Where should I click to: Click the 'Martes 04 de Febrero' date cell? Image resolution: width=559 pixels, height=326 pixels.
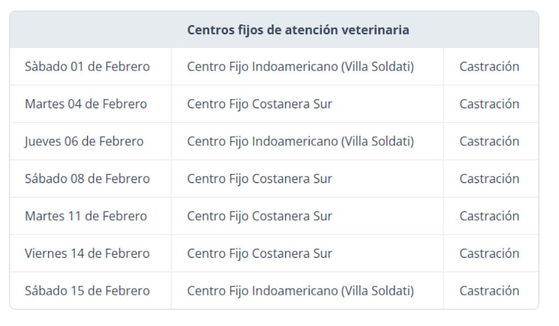(86, 104)
